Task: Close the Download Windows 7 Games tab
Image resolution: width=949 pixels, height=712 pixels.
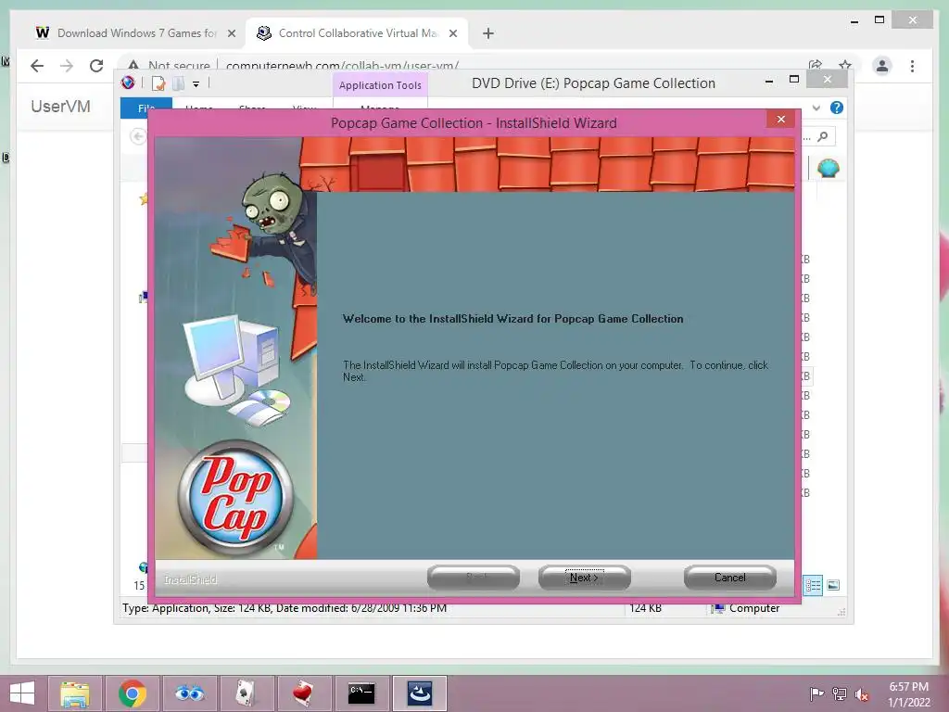Action: pos(231,33)
